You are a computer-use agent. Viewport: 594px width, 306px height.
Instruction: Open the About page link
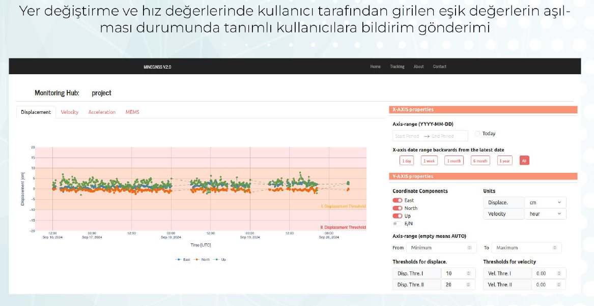418,67
